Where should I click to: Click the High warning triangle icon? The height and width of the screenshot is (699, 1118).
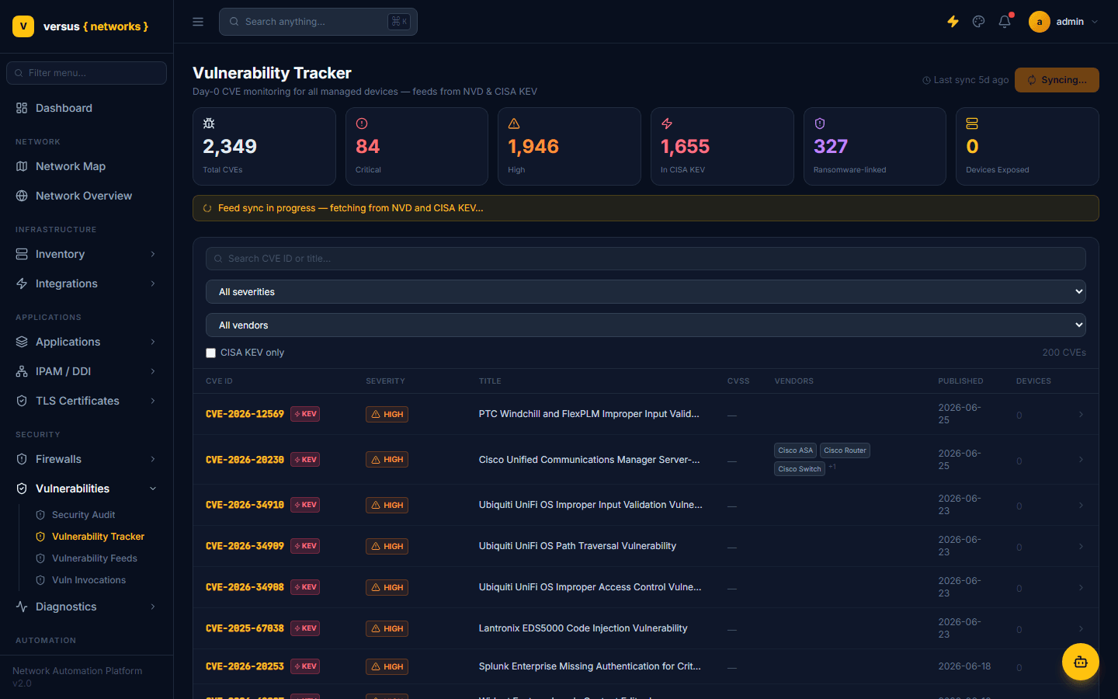click(514, 123)
